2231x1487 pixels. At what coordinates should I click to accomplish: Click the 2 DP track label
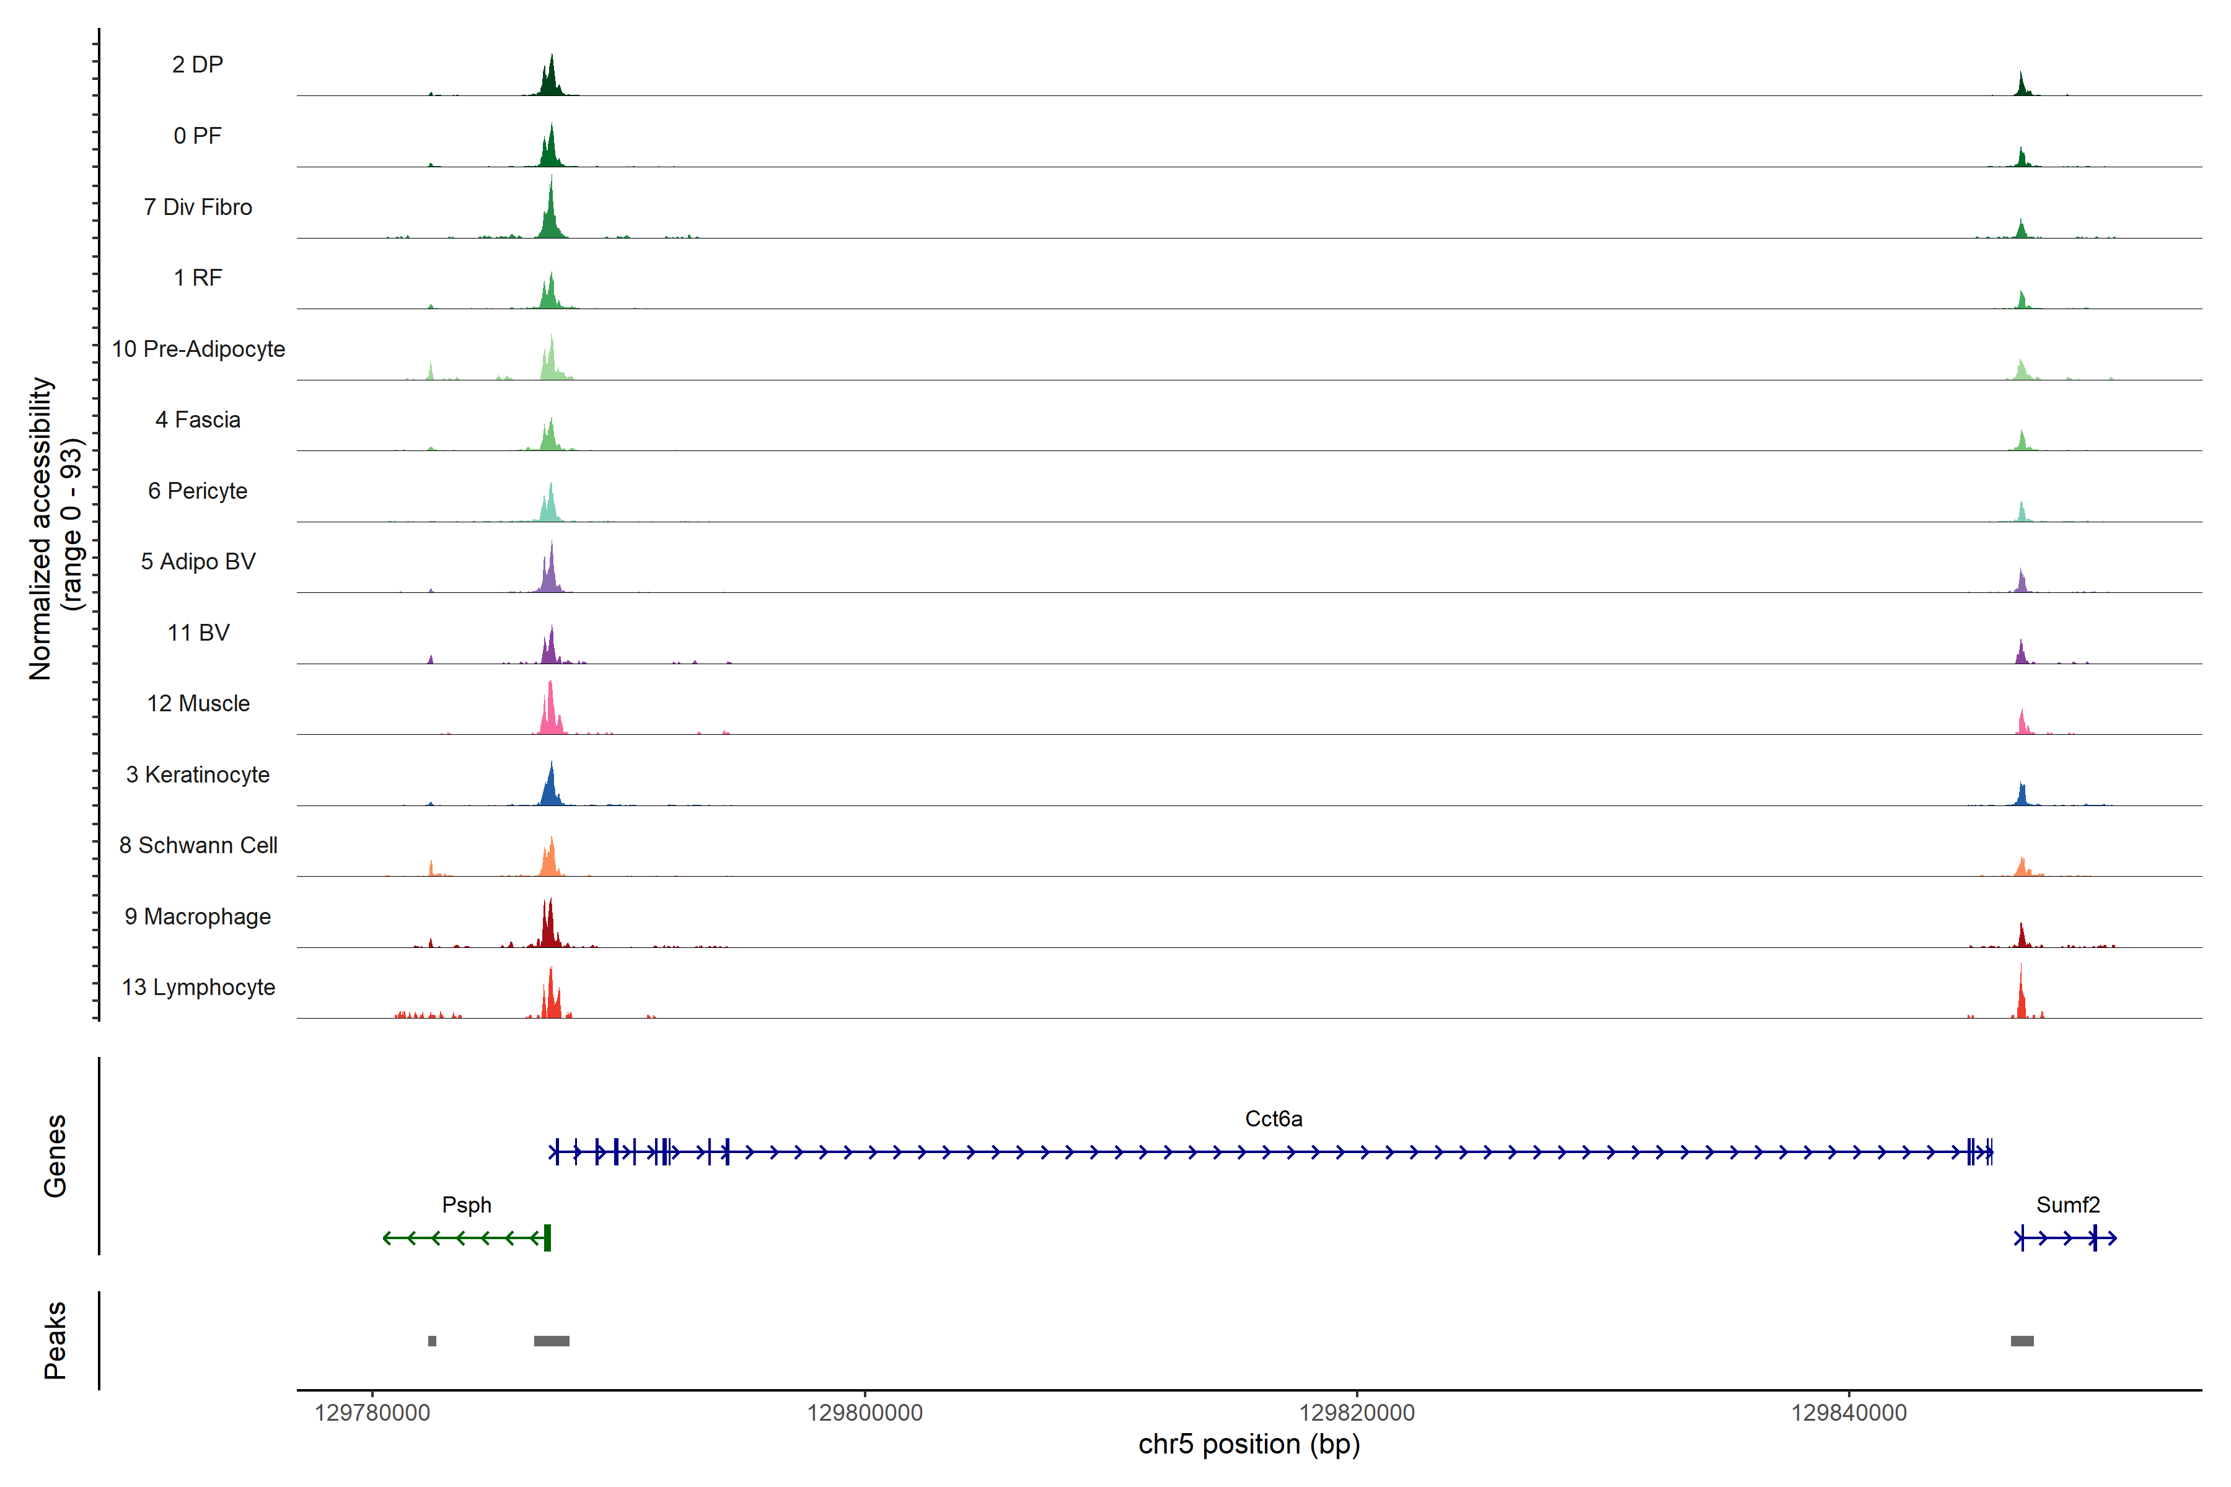(197, 64)
